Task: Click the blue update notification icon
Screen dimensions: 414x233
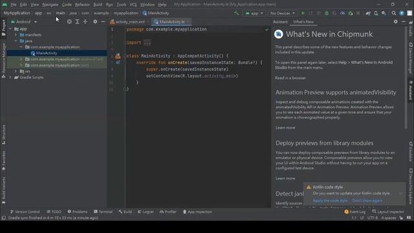Action: coord(402,13)
